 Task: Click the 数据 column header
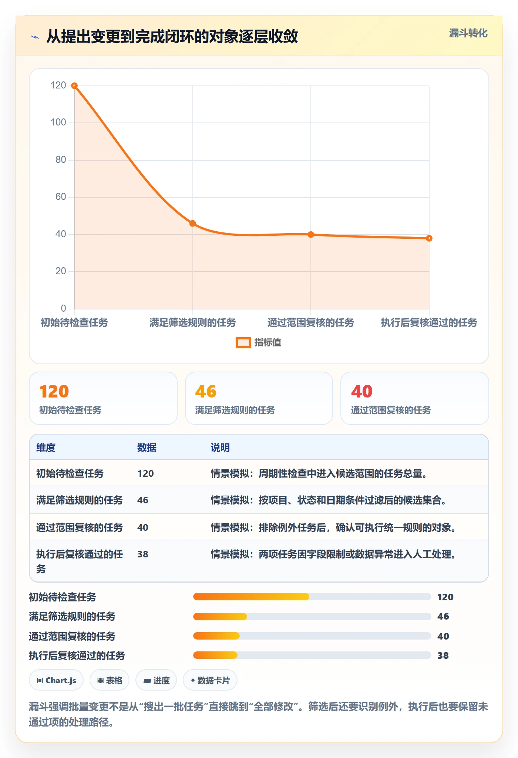coord(147,447)
